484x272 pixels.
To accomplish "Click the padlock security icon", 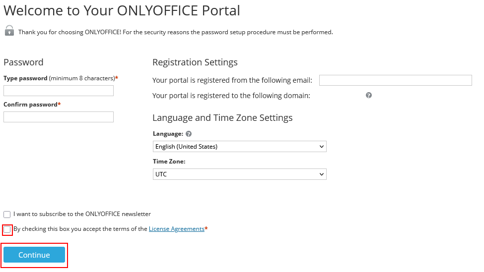I will tap(9, 31).
